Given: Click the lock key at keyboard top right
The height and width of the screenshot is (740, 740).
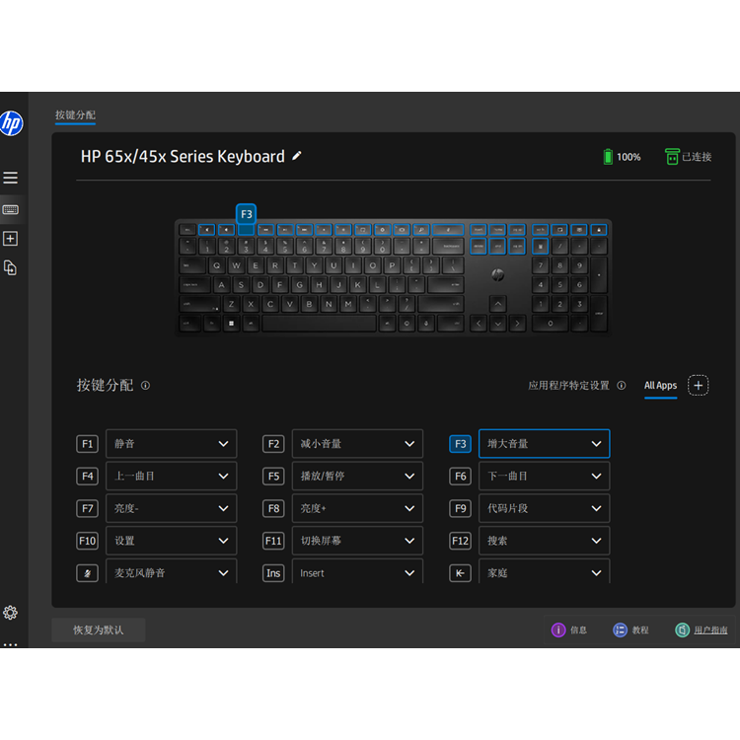Looking at the screenshot, I should coord(599,230).
